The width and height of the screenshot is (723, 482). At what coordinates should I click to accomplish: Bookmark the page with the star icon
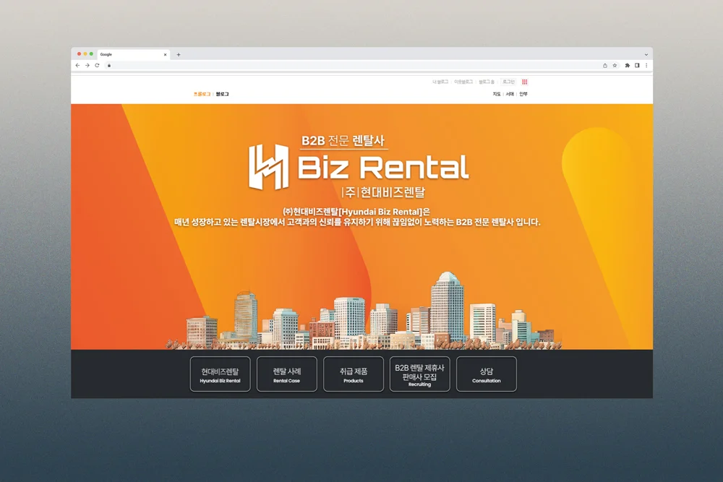[x=615, y=66]
